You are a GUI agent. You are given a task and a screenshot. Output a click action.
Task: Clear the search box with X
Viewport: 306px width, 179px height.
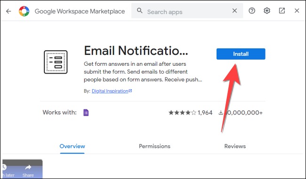(x=234, y=11)
